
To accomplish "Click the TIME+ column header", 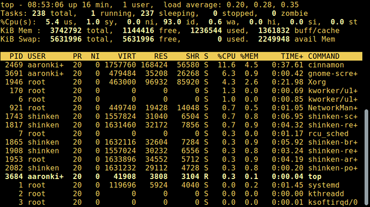I will (x=292, y=56).
